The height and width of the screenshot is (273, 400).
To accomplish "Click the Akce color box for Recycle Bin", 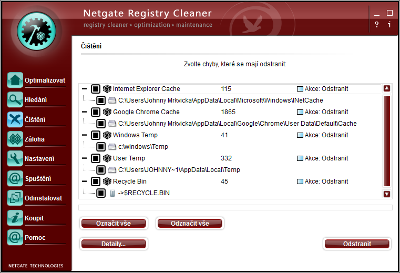I will tap(300, 181).
